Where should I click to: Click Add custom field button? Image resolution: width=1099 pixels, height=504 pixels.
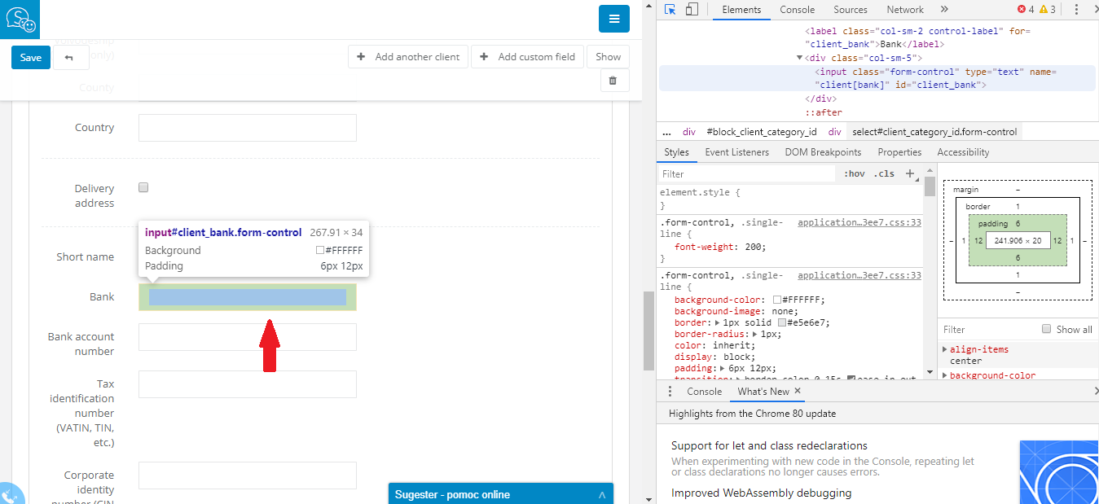pos(528,57)
